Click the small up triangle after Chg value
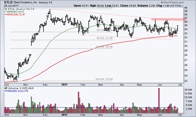The height and width of the screenshot is (117, 196). (182, 6)
